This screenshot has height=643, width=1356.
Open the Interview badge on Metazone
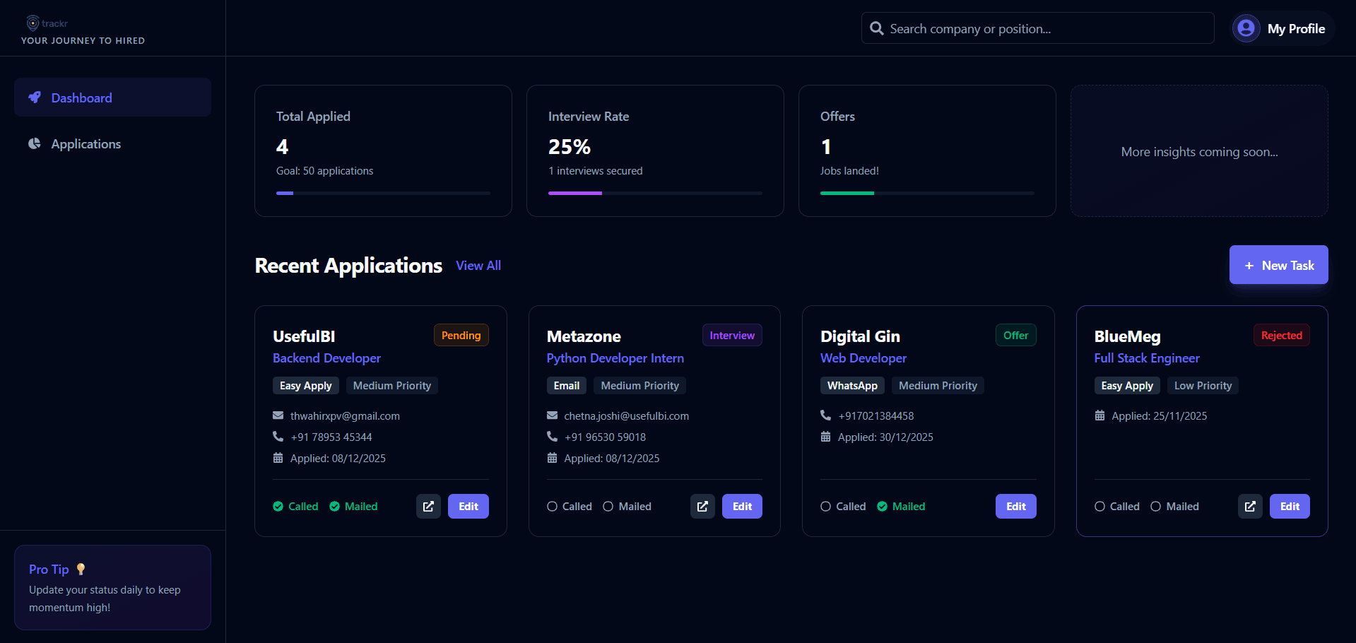click(731, 335)
